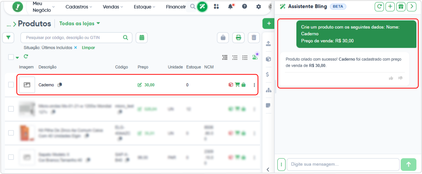Open the Vendas menu
The image size is (422, 174).
pos(113,7)
